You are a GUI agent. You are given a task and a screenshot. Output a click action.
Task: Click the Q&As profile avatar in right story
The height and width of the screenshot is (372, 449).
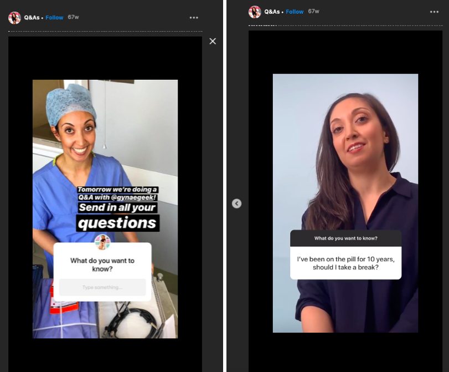pyautogui.click(x=255, y=12)
